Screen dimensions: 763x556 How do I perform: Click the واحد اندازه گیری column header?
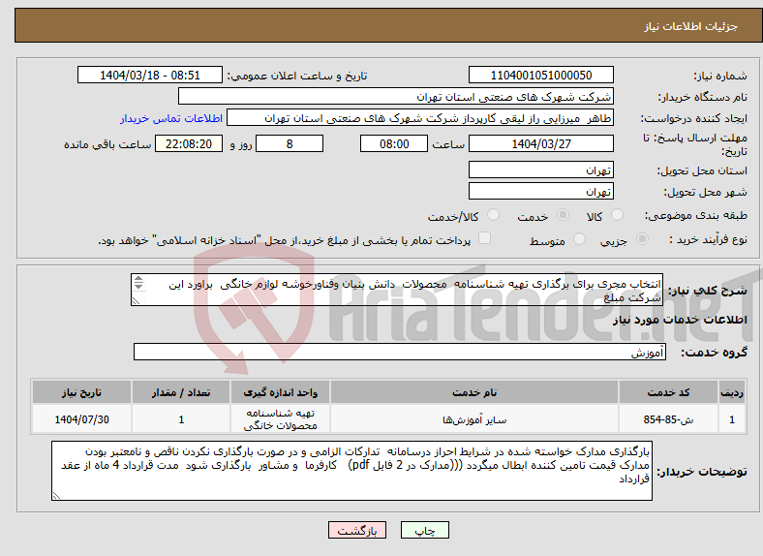tap(280, 392)
